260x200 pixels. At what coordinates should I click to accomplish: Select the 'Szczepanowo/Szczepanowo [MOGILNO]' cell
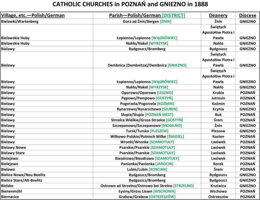tap(147, 125)
